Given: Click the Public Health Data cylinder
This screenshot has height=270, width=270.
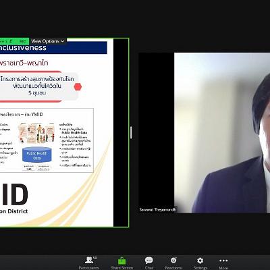Looking at the screenshot, I should tap(37, 155).
